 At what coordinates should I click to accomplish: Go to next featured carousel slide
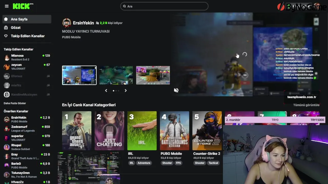click(126, 90)
